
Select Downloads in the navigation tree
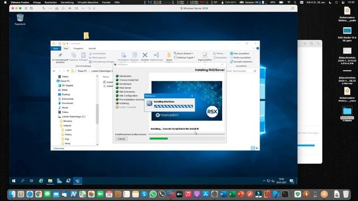pos(67,103)
